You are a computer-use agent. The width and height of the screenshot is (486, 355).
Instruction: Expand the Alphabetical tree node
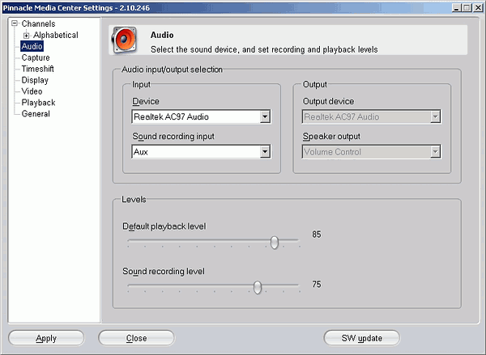[27, 36]
